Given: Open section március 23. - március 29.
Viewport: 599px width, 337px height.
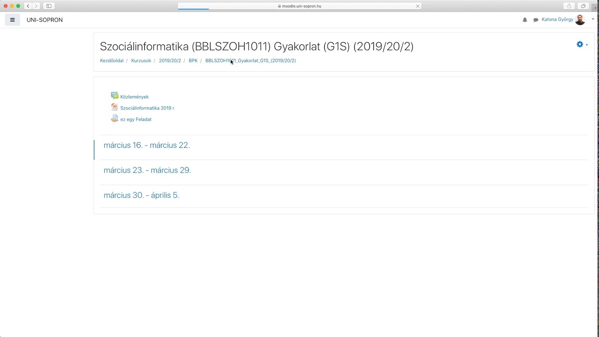Looking at the screenshot, I should click(147, 170).
